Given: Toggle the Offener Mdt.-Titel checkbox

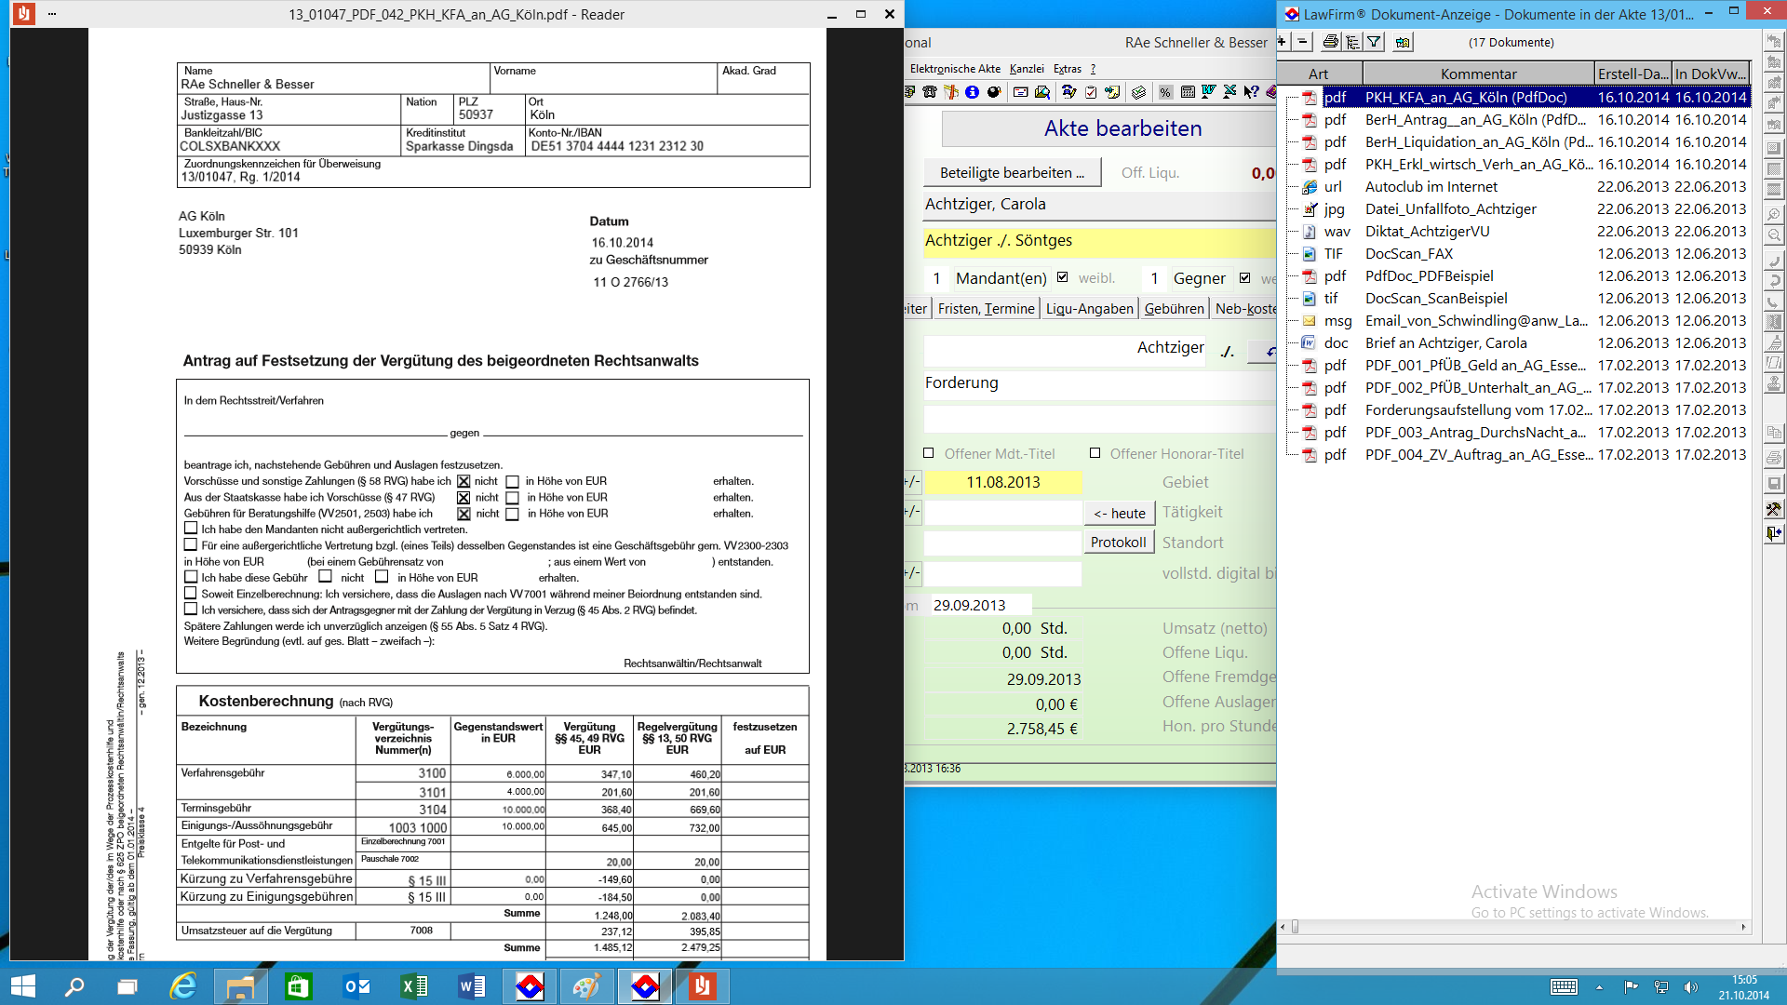Looking at the screenshot, I should point(928,453).
